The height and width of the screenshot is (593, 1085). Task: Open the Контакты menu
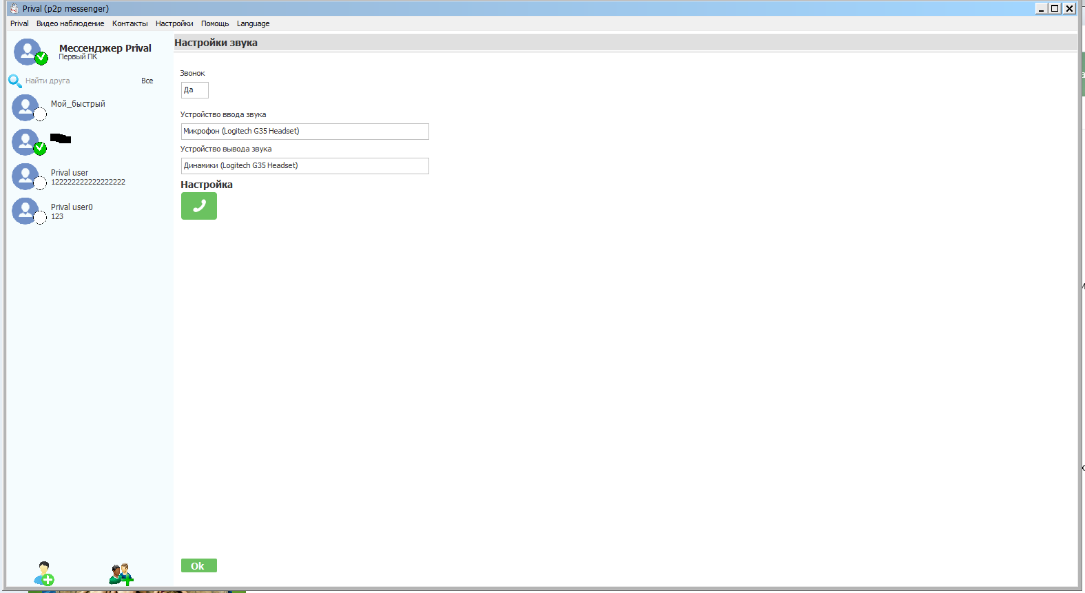click(x=130, y=23)
